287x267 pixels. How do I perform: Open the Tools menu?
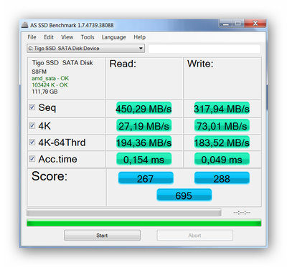(x=88, y=37)
